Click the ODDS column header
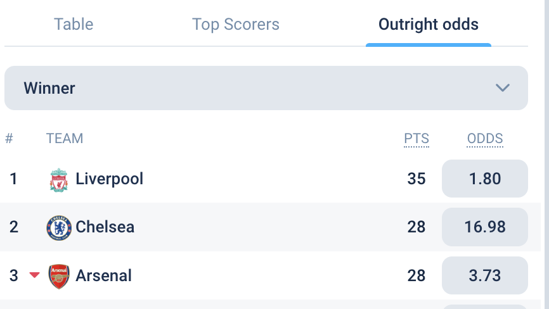549x309 pixels. 485,139
